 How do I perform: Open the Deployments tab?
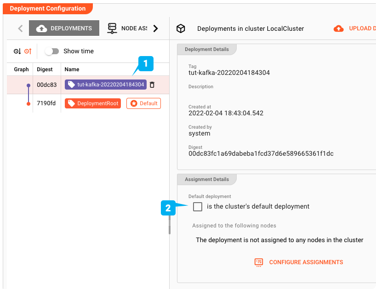click(64, 28)
